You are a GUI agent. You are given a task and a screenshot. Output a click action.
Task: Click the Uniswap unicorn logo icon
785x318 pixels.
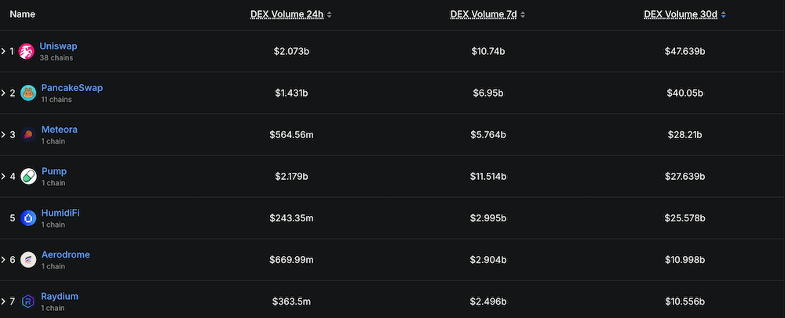pyautogui.click(x=27, y=52)
